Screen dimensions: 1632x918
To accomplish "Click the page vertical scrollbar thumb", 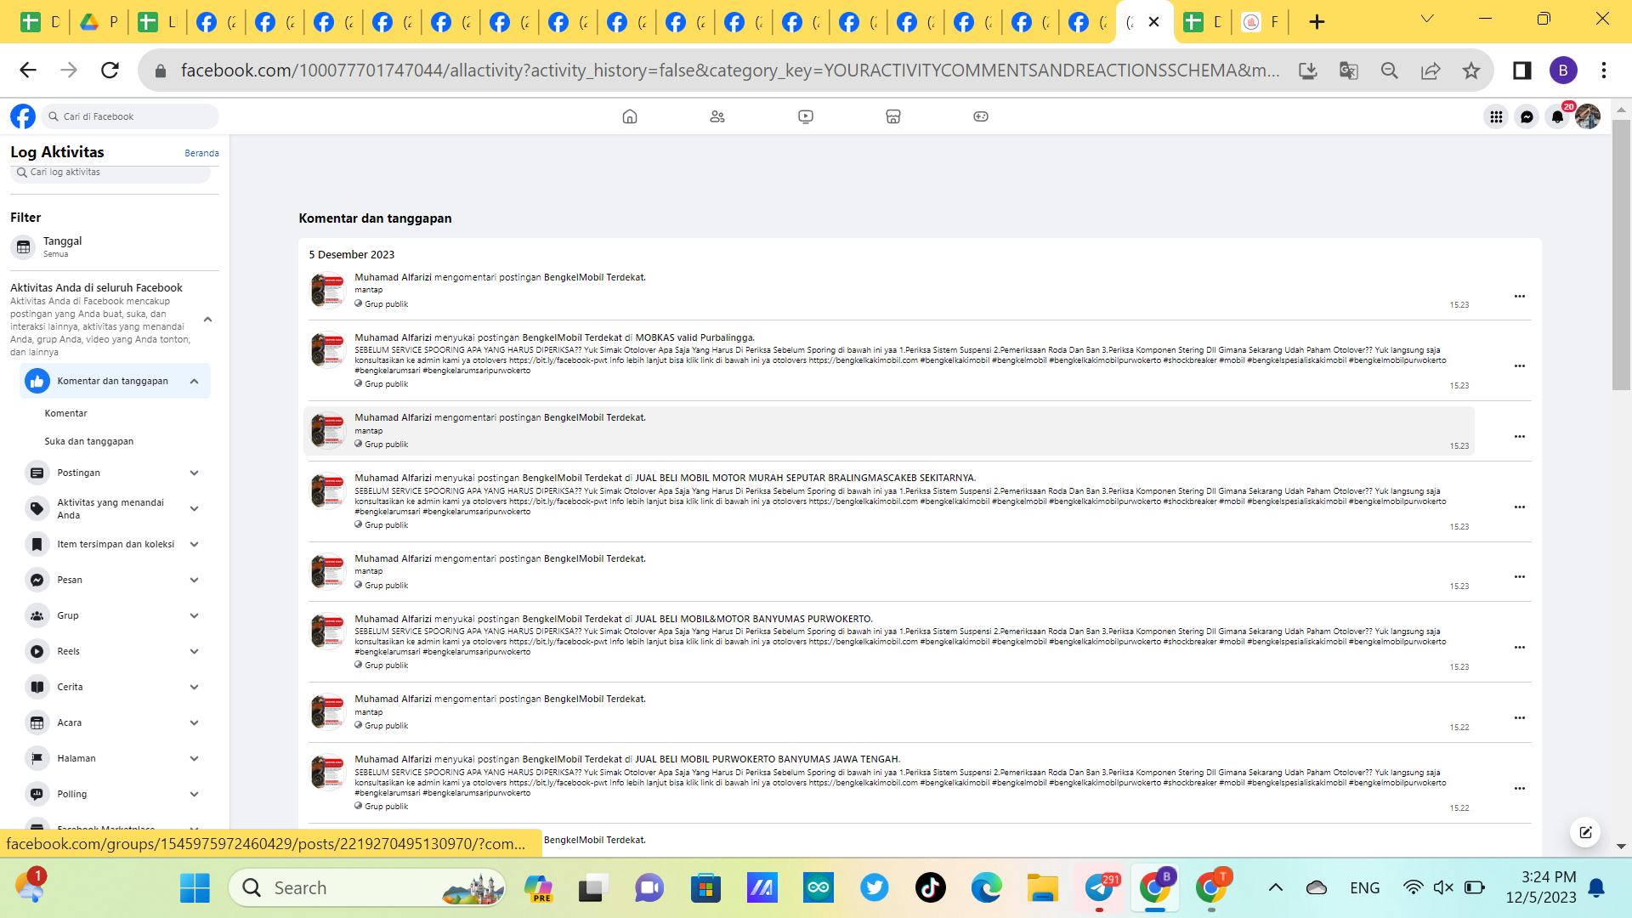I will pyautogui.click(x=1621, y=255).
